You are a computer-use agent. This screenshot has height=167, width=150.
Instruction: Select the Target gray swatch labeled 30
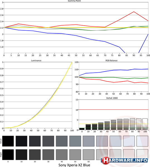[48, 154]
